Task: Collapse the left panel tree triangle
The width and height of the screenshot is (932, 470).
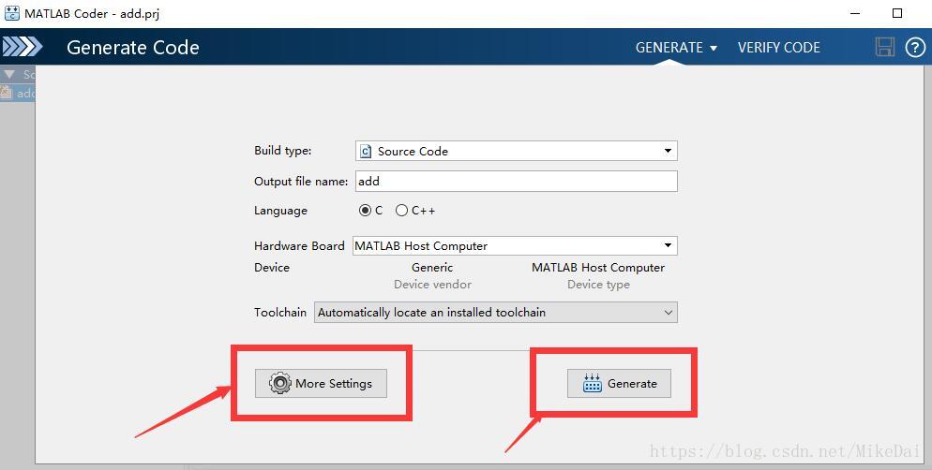Action: coord(9,74)
